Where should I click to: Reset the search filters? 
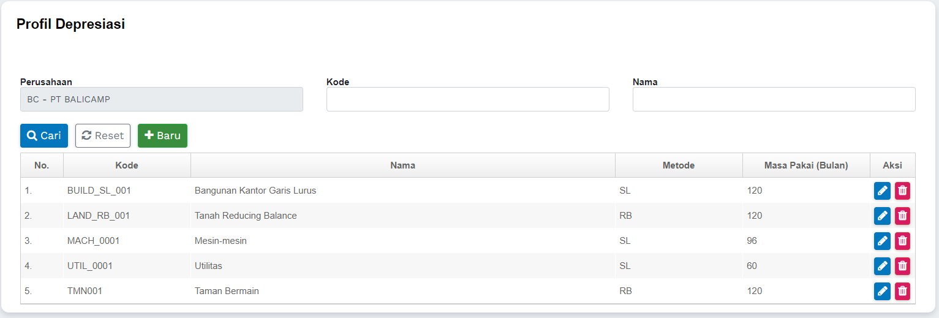click(x=103, y=136)
